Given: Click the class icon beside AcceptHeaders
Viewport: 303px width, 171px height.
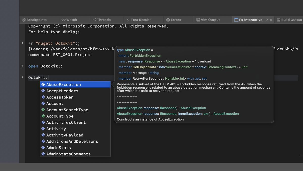Looking at the screenshot, I should pos(43,91).
